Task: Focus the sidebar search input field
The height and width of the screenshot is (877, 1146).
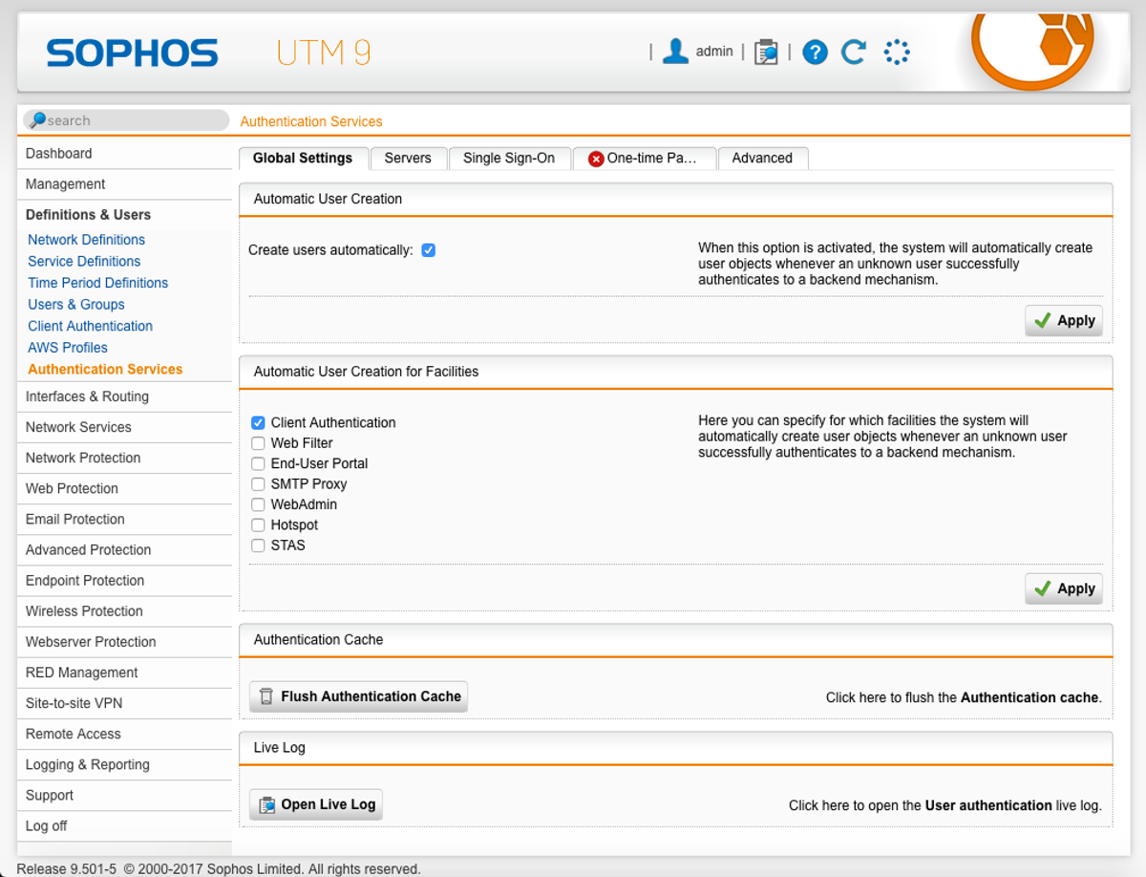Action: click(x=134, y=120)
